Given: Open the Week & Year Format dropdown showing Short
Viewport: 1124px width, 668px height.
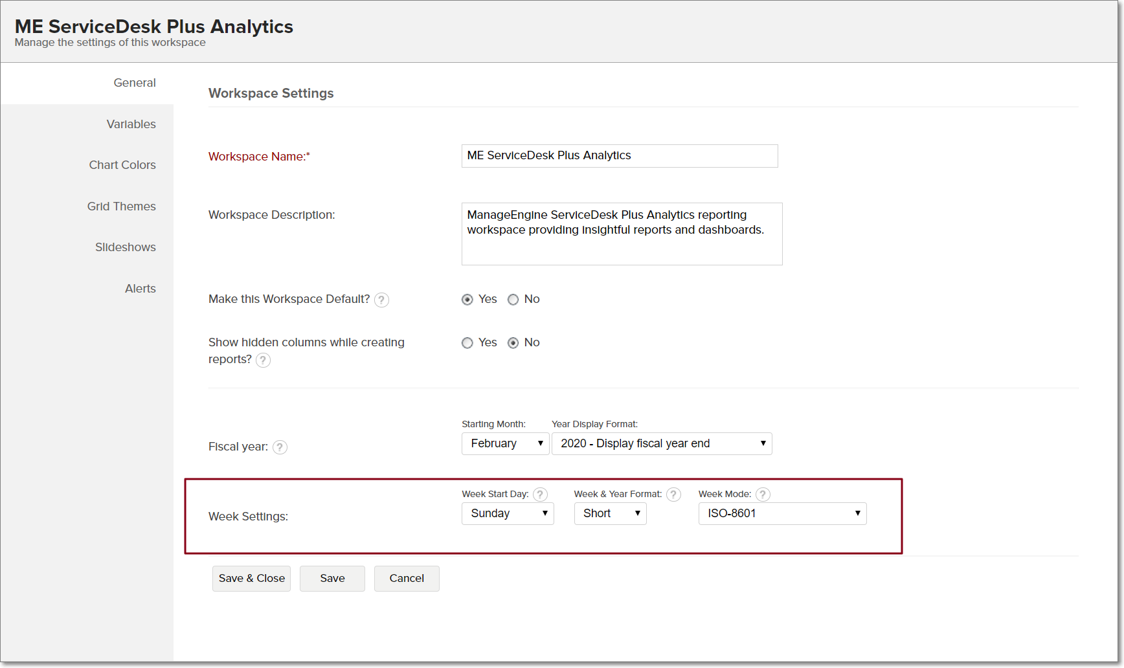Looking at the screenshot, I should pyautogui.click(x=610, y=514).
